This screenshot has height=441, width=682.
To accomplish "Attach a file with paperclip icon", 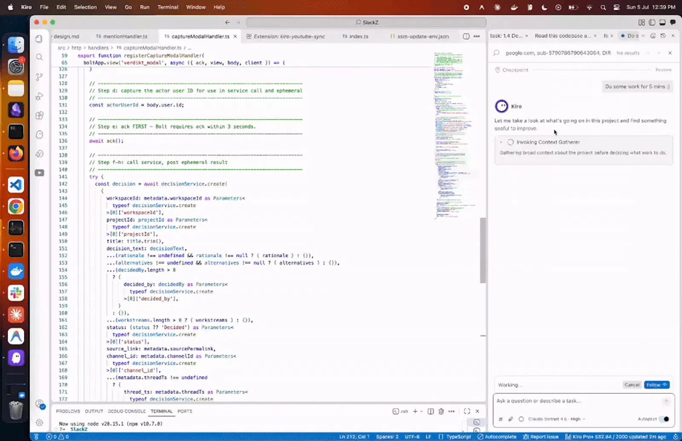I will click(511, 419).
